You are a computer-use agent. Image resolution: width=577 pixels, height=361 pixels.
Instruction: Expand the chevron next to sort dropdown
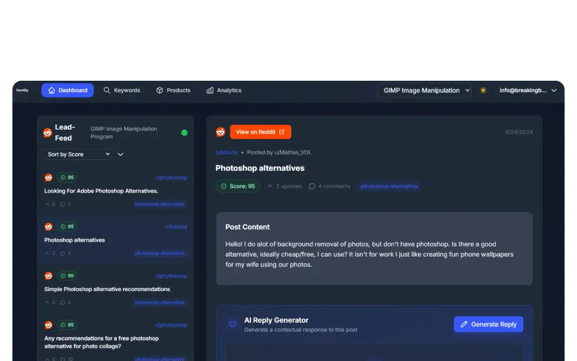coord(120,154)
